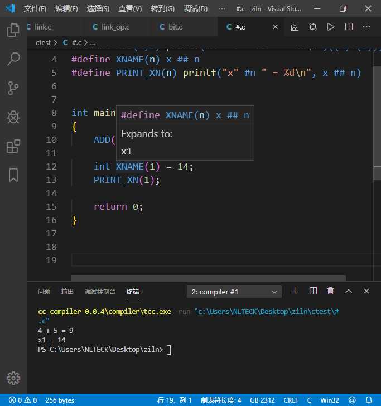Open the Search view in activity bar
The width and height of the screenshot is (381, 406).
coord(13,59)
